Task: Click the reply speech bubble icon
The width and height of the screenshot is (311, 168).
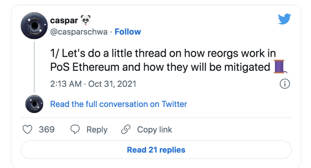Action: pos(75,129)
